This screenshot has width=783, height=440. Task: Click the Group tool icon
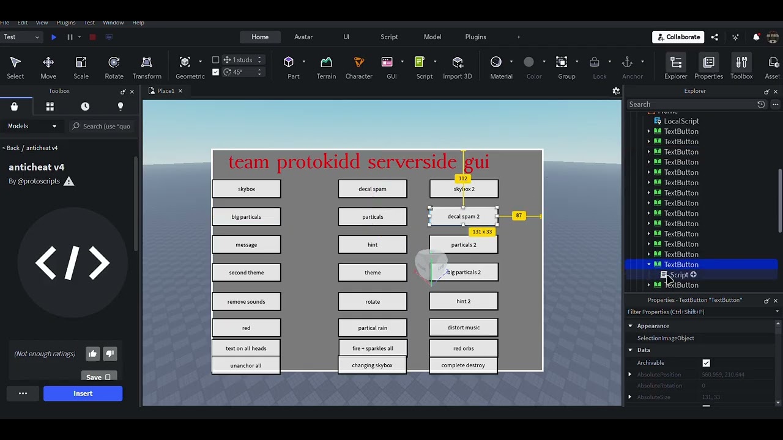562,62
